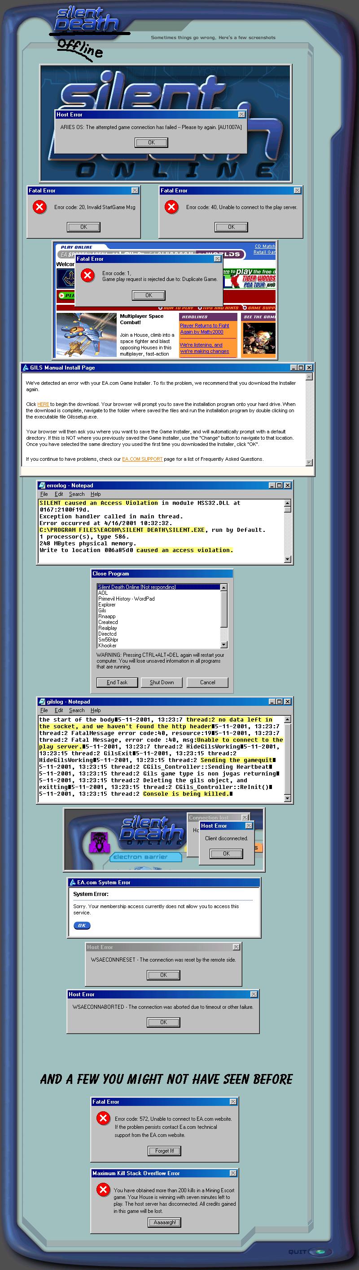Select Primevil History - WordPad in the list

(x=158, y=599)
